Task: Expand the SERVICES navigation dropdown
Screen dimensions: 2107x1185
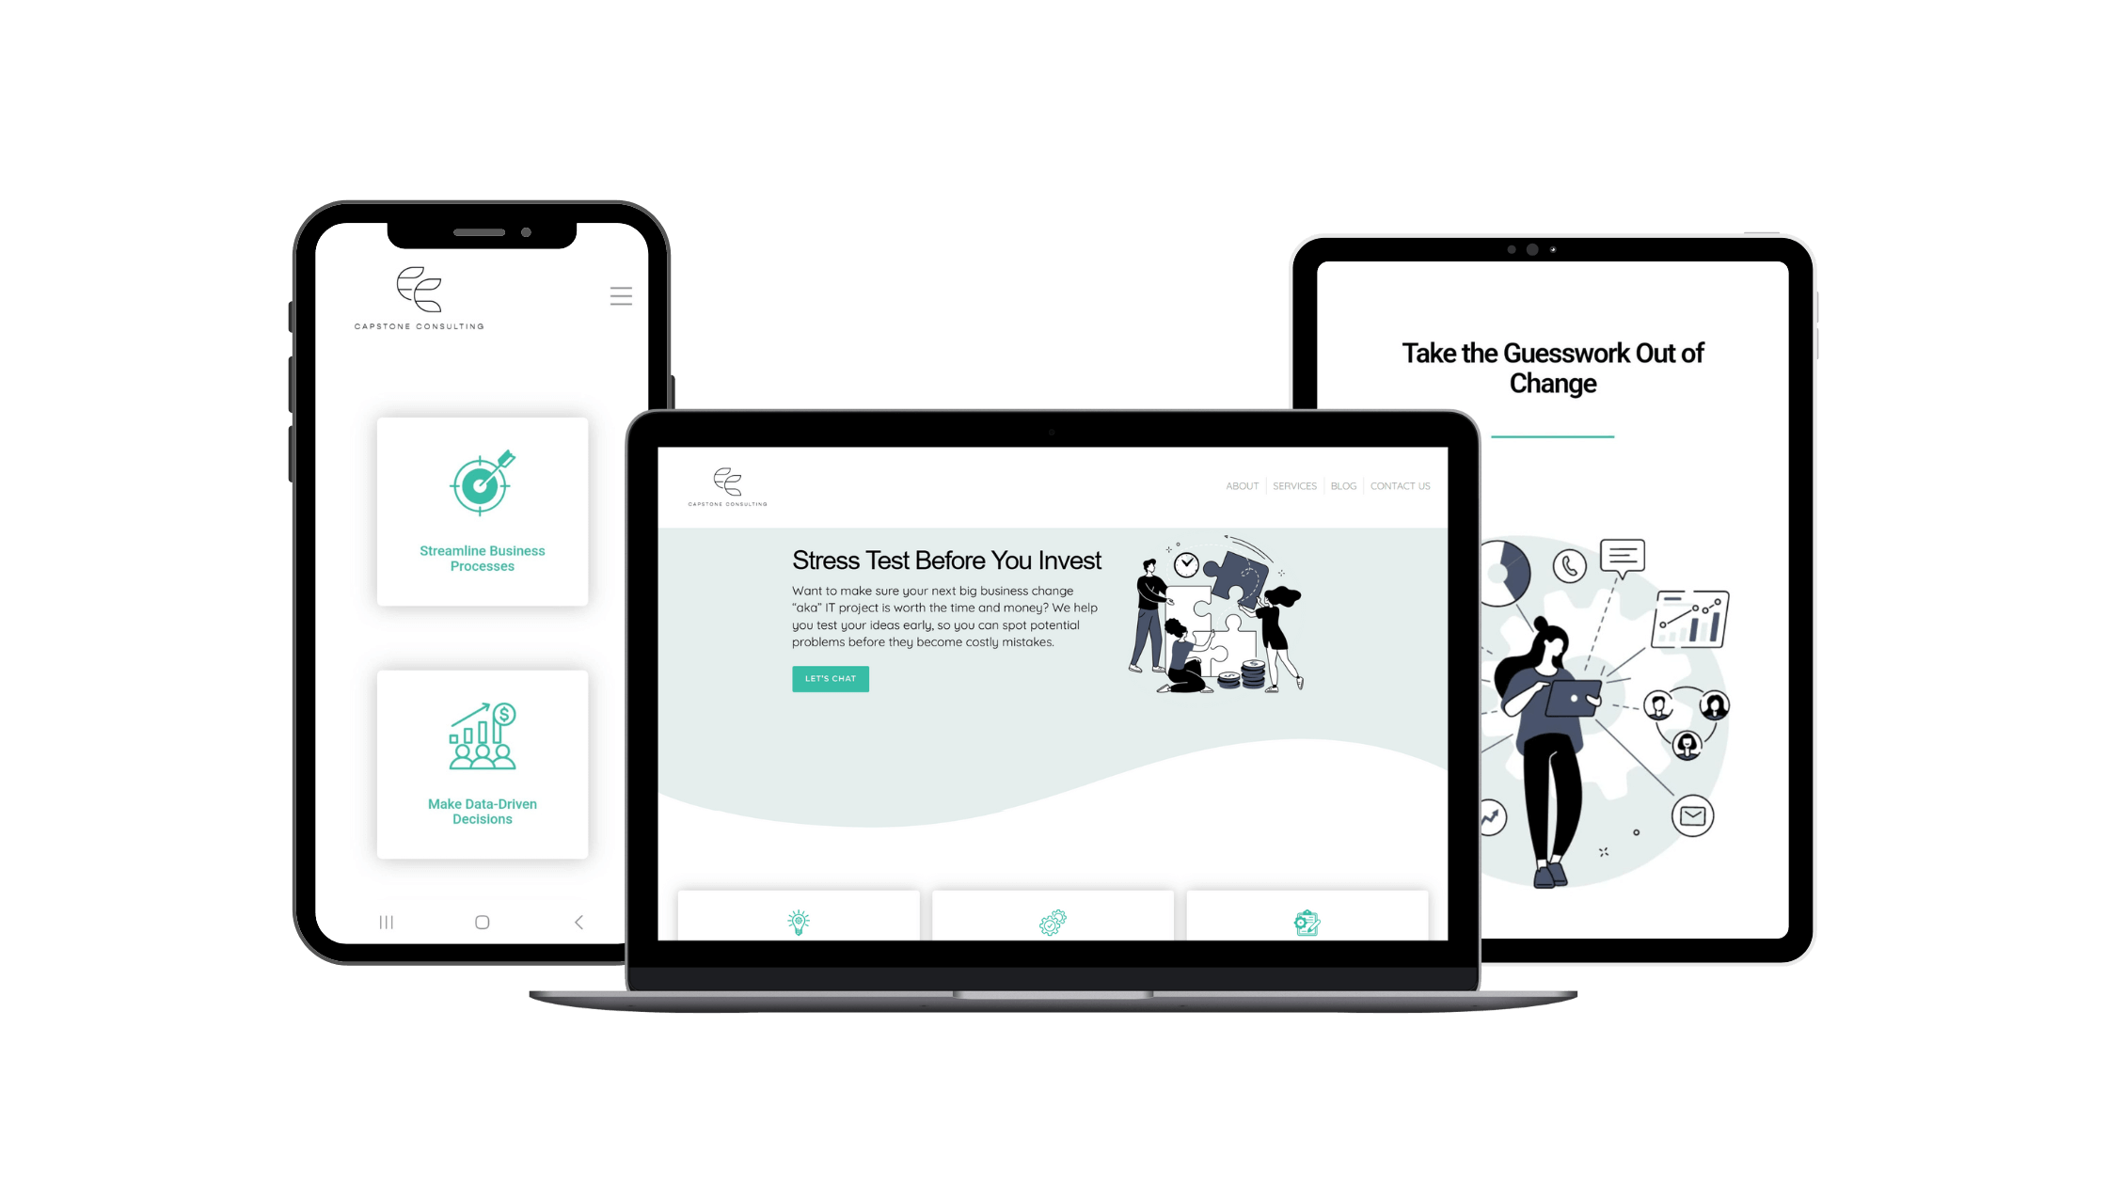Action: [x=1293, y=484]
